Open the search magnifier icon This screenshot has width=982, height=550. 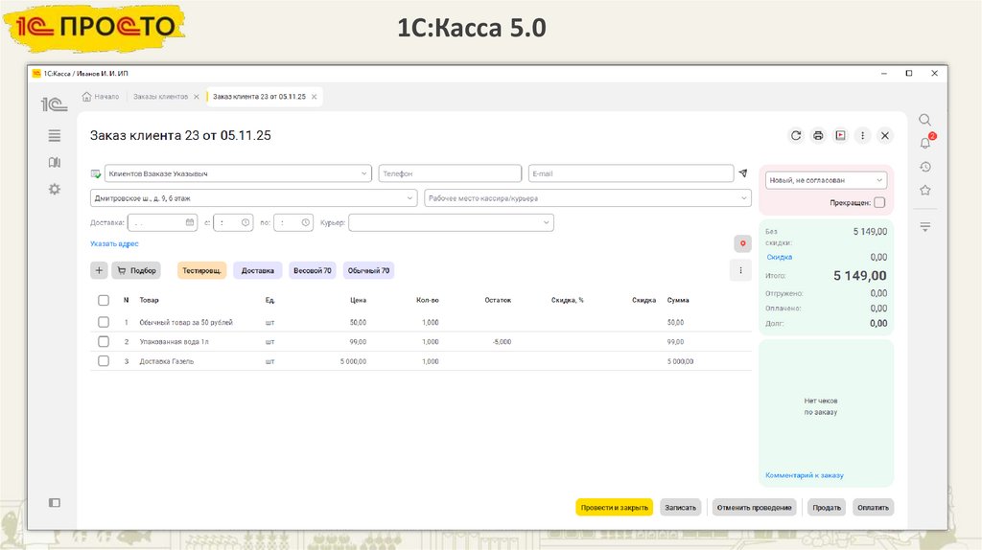(925, 120)
